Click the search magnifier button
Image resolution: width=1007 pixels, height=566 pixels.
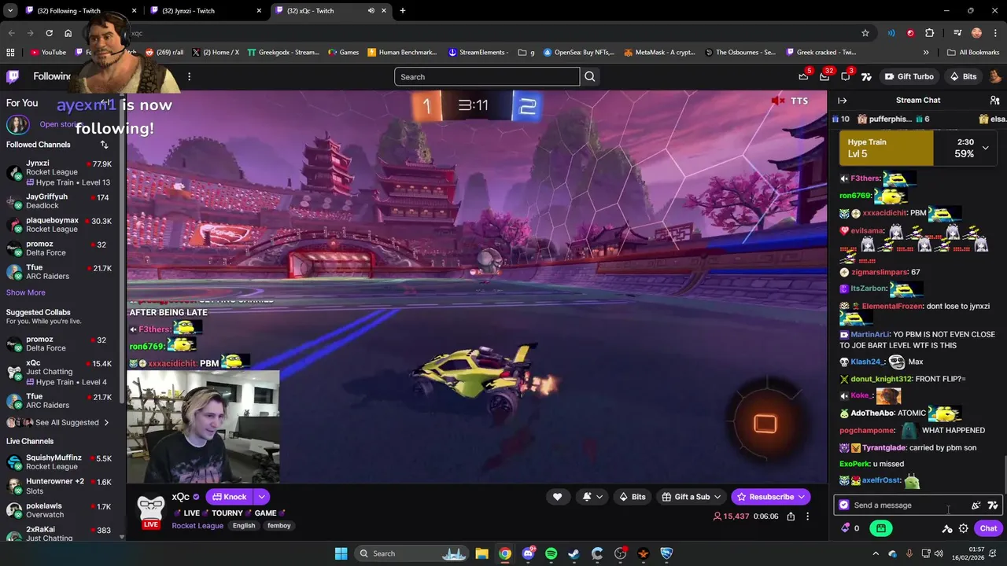(590, 76)
